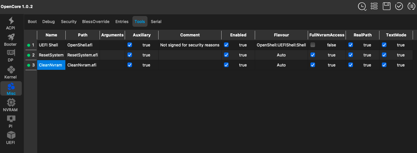Open the BlessOverride tab

[96, 22]
